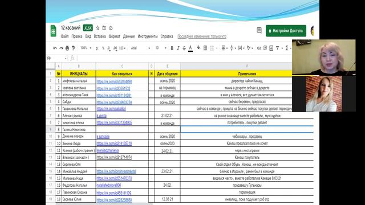Open the Справка menu
Viewport: 365px width, 205px height.
coord(167,36)
